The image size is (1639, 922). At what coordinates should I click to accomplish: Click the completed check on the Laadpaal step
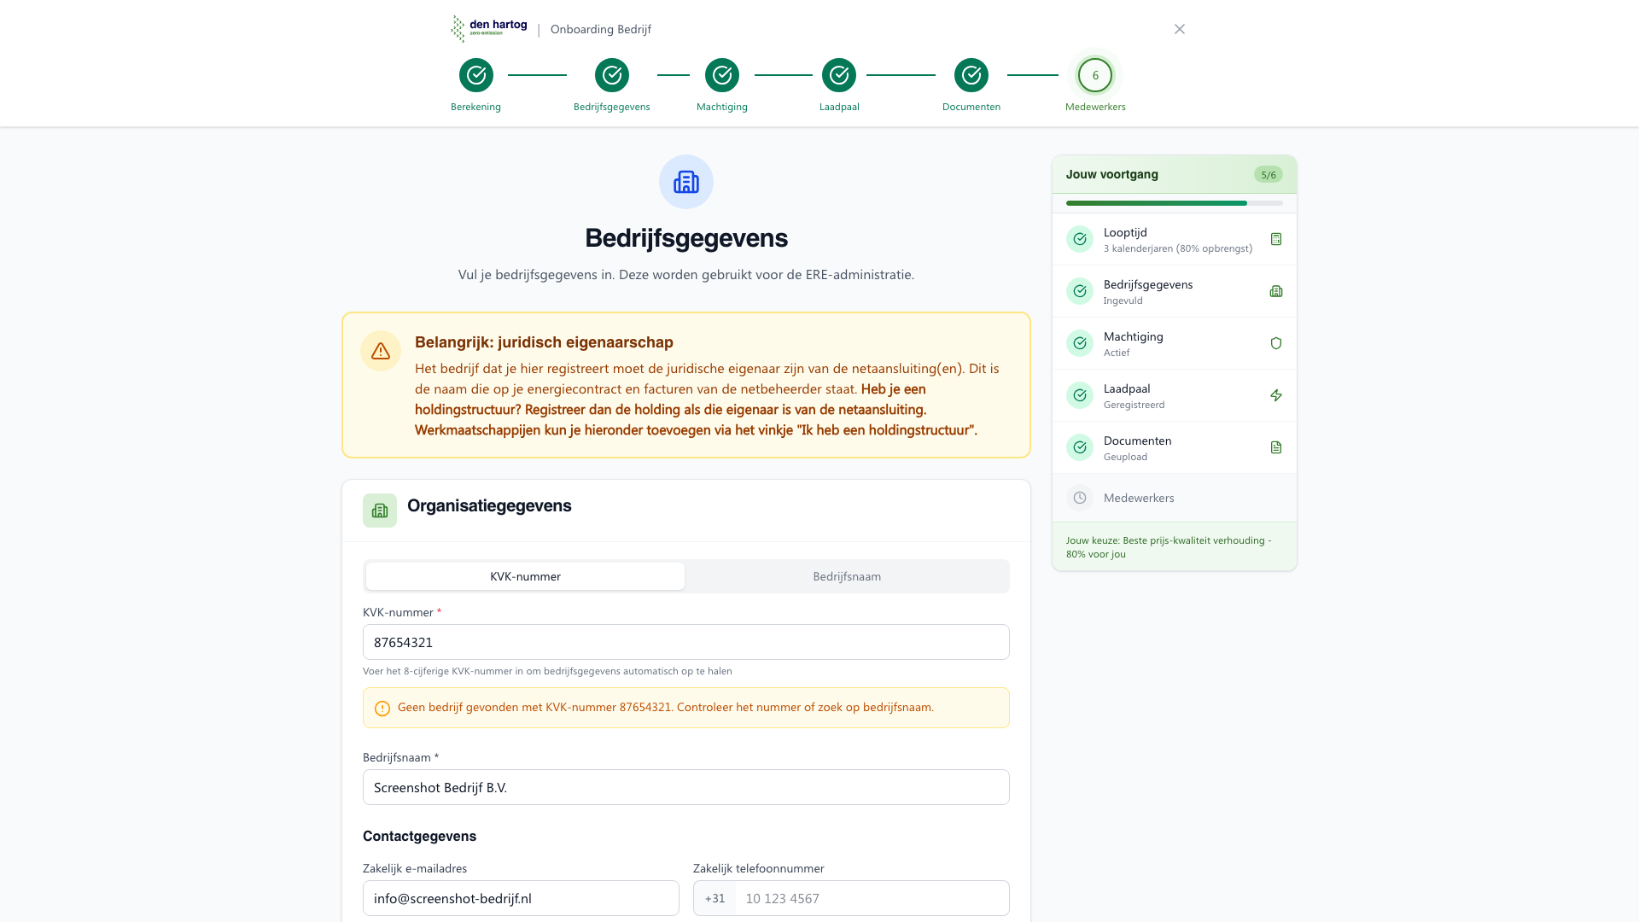point(839,75)
